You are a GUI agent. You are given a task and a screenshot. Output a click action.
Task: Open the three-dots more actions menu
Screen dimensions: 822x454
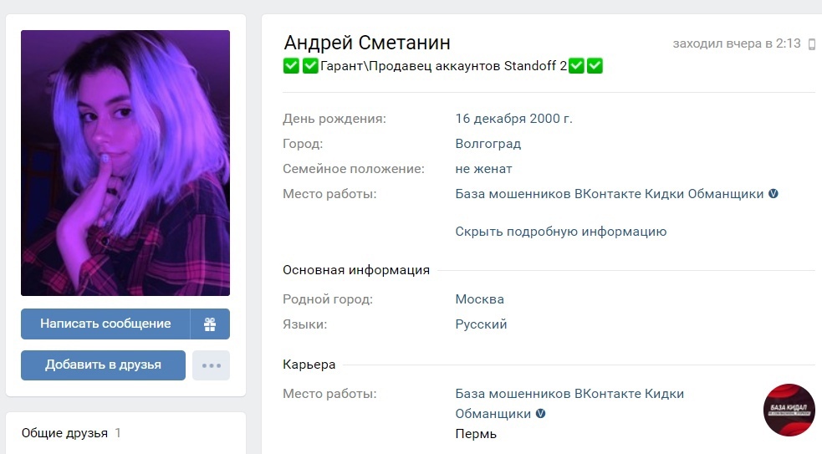[211, 365]
